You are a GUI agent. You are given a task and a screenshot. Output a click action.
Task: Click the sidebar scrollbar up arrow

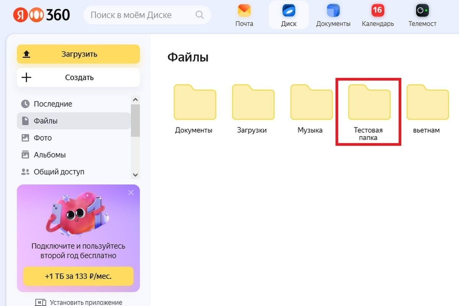pos(135,99)
